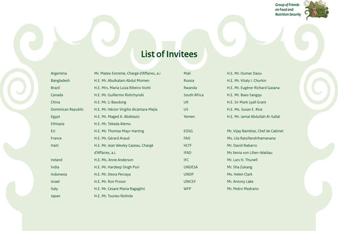Viewport: 338px width, 231px height.
Task: Click 'Mr. Pedro Medrano'
Action: coord(243,189)
